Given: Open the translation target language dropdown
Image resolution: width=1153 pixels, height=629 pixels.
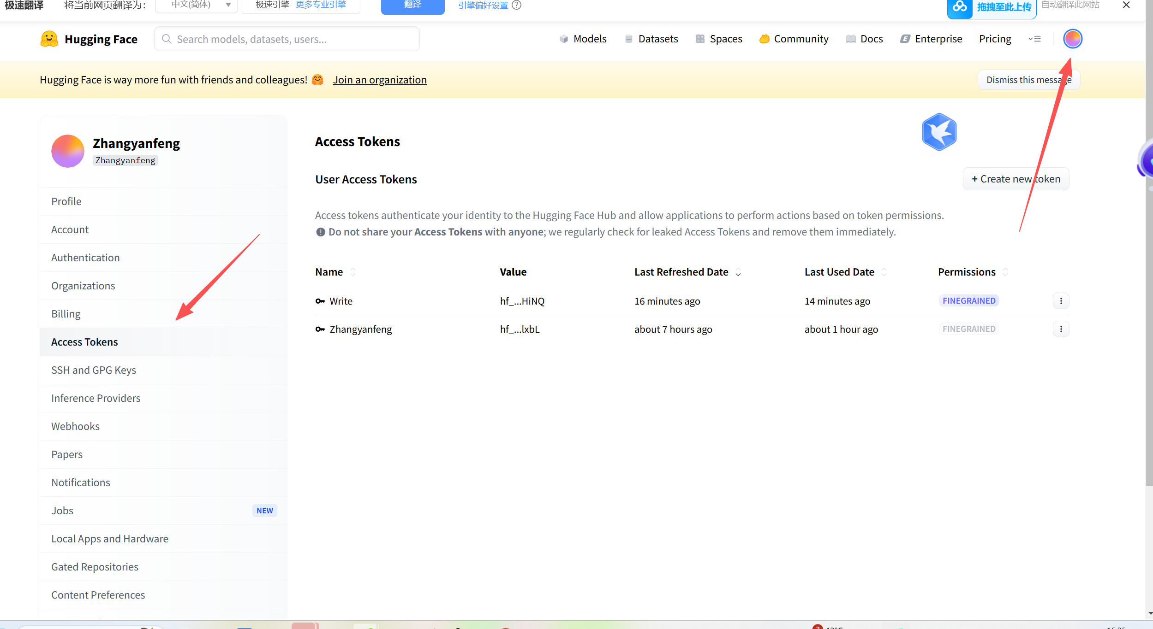Looking at the screenshot, I should click(197, 5).
